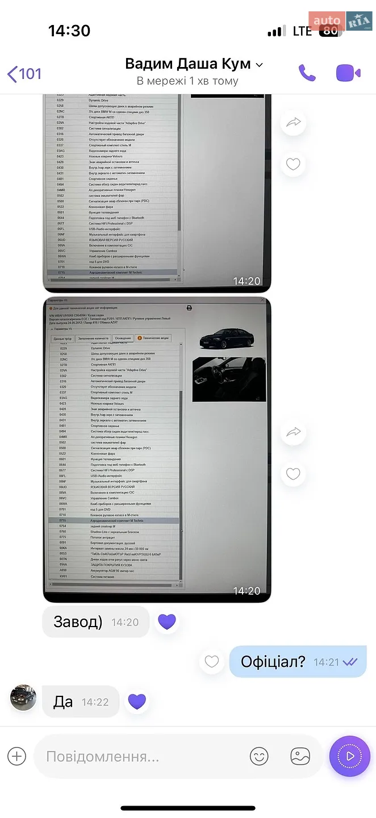
Task: Open the first photo sent at 14:20
Action: click(x=157, y=193)
